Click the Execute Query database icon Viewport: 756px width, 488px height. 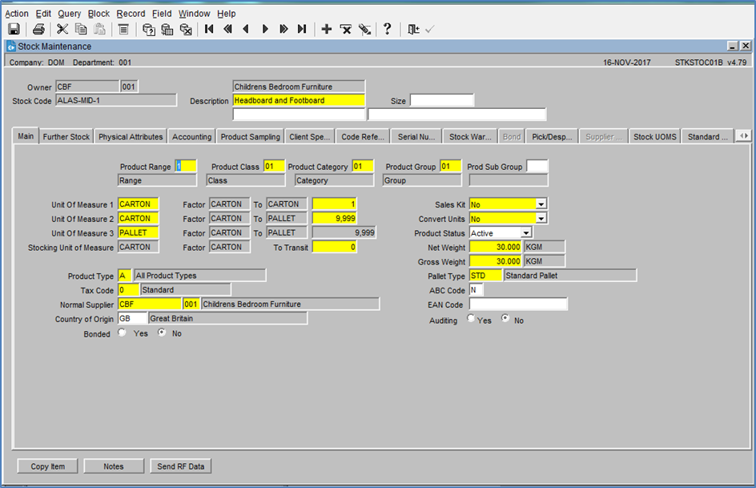[x=167, y=30]
